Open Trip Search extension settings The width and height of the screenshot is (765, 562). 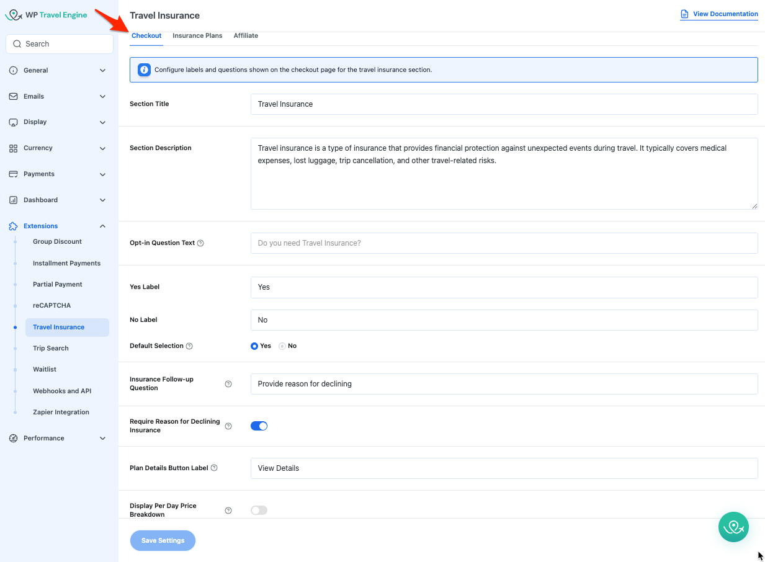(51, 349)
